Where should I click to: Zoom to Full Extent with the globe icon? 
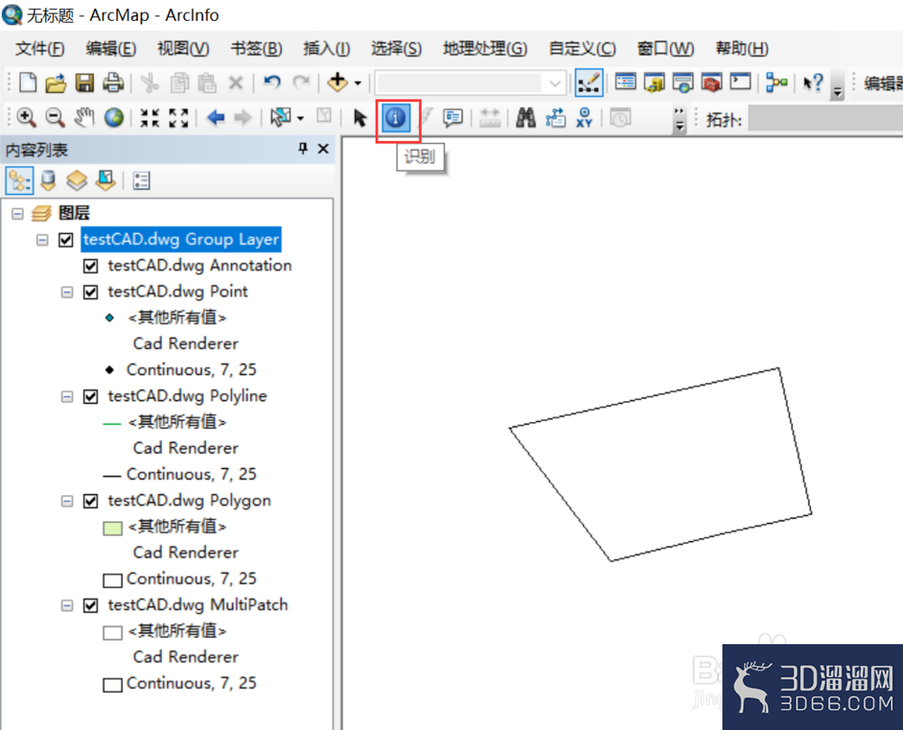pos(113,117)
